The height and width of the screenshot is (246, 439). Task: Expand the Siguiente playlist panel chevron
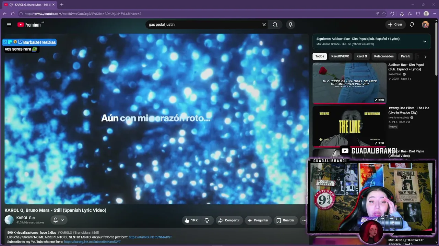point(425,41)
